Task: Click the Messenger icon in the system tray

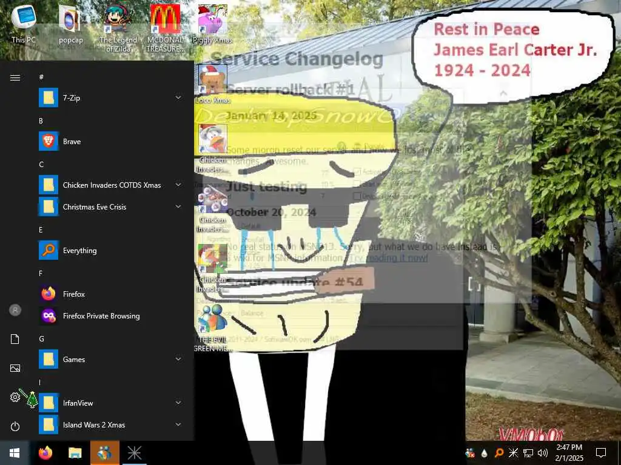Action: (x=470, y=453)
